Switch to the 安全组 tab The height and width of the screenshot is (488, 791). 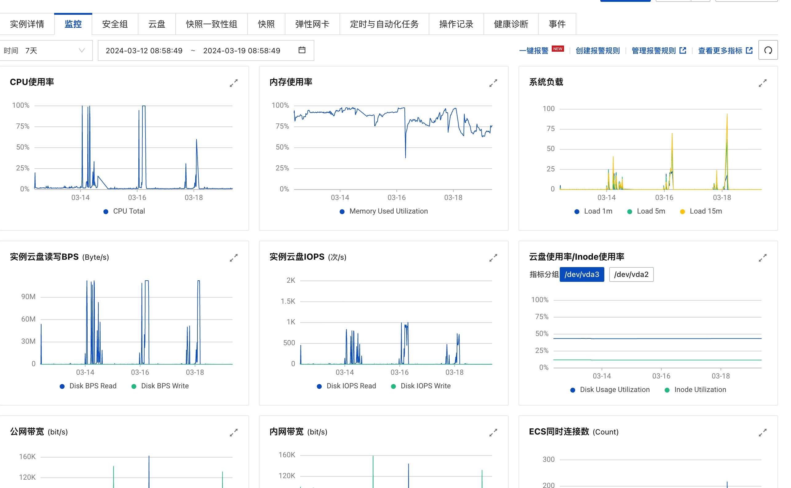115,24
